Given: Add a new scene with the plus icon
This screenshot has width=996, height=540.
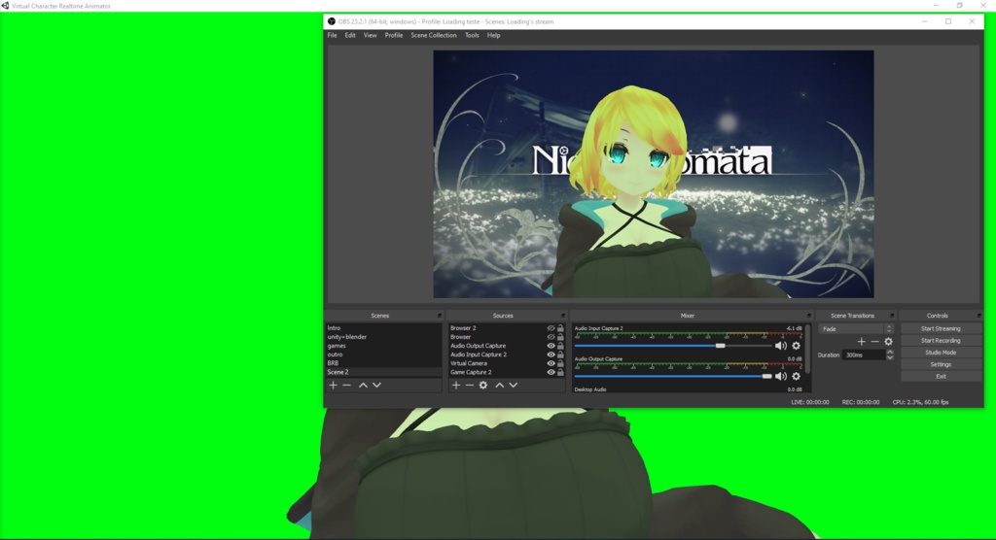Looking at the screenshot, I should (x=333, y=386).
